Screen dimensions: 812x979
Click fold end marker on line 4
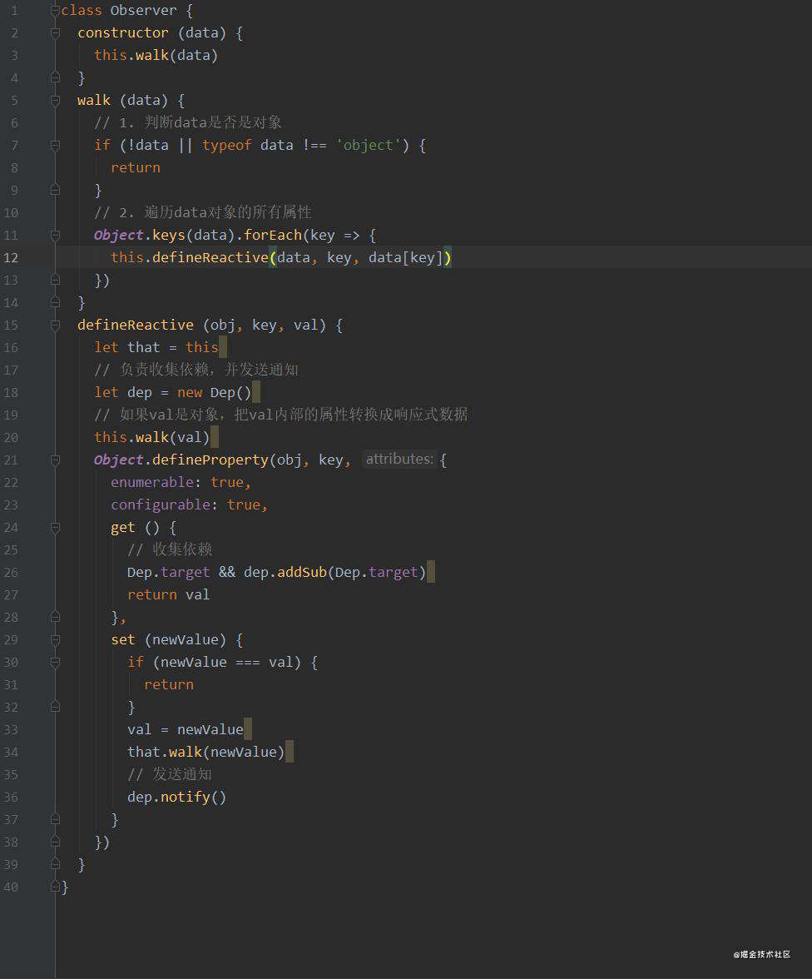pos(55,78)
